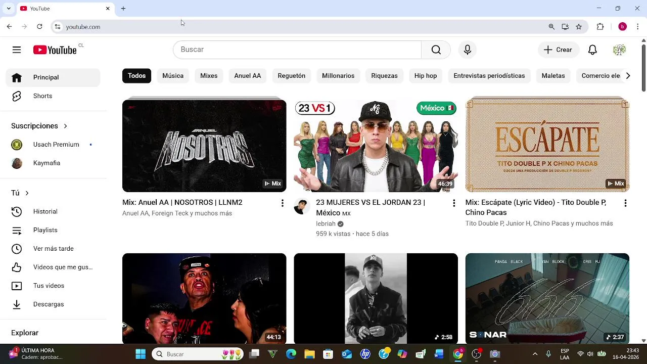Open the YouTube hamburger guide menu
The width and height of the screenshot is (647, 364).
17,50
